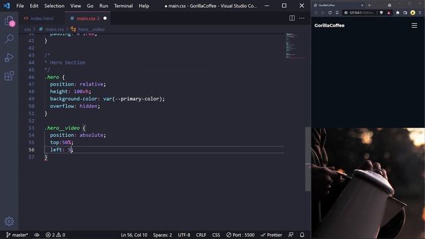Click 'top:50%;' line
Viewport: 425px width, 239px height.
pos(62,142)
